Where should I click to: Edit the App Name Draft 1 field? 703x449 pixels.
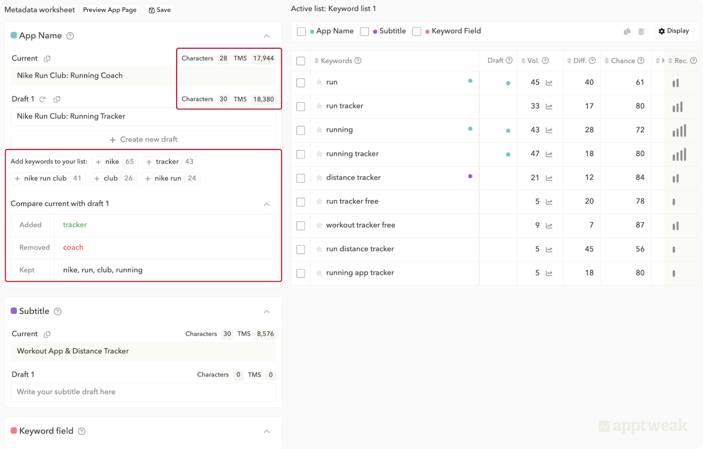tap(143, 116)
